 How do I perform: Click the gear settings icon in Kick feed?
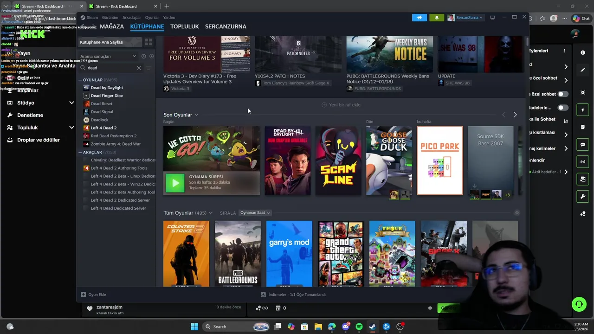click(x=430, y=308)
